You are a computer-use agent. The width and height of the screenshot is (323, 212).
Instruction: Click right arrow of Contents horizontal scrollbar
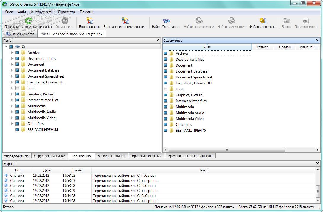(318, 150)
